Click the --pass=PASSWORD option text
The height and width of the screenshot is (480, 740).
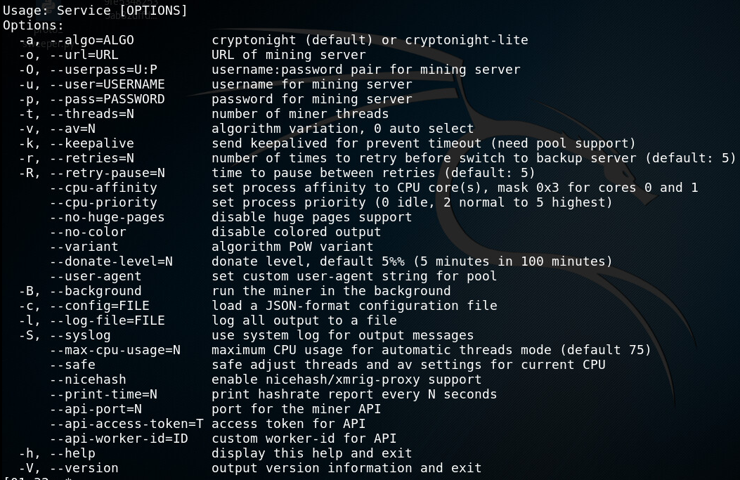(107, 99)
